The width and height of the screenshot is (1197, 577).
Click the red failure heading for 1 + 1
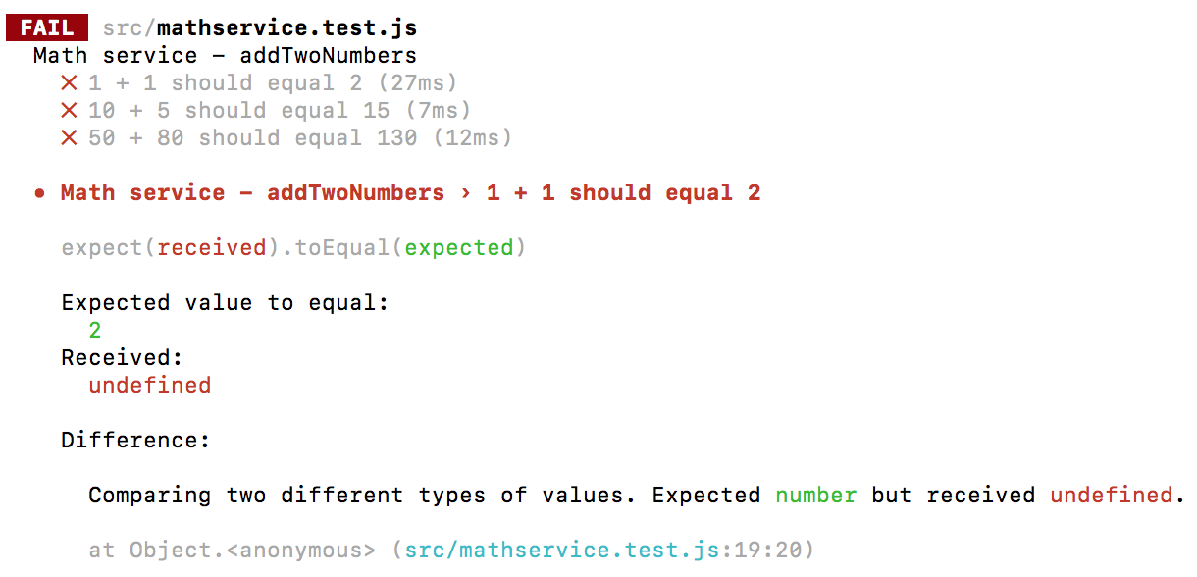click(410, 193)
